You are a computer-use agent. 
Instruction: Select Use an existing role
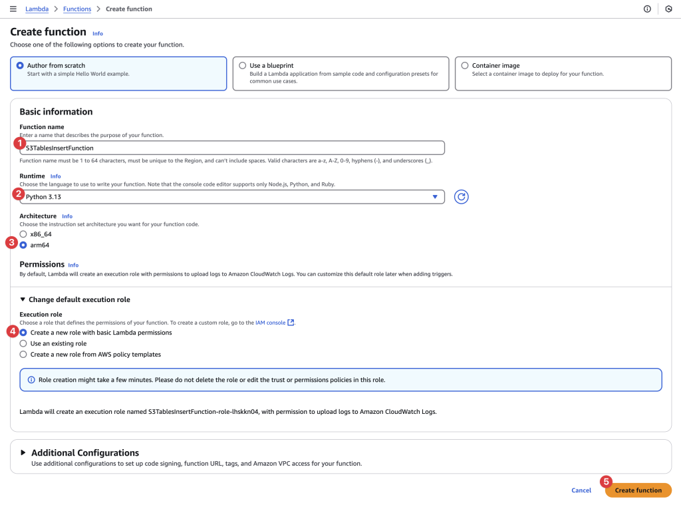[23, 343]
